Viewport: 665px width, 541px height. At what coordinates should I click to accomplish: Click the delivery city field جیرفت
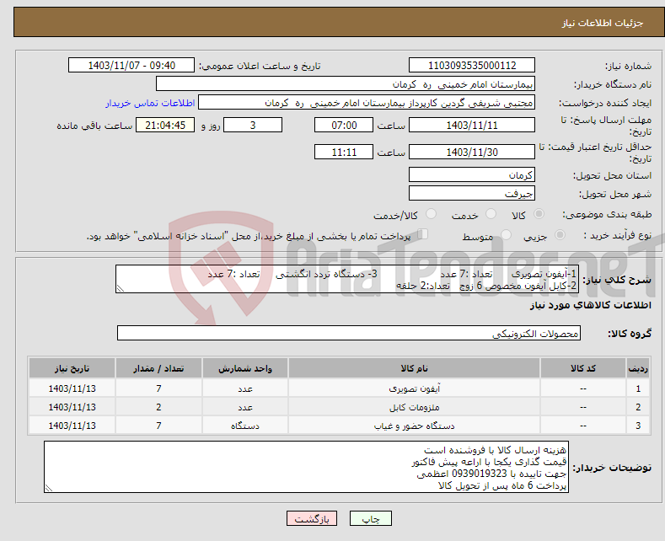click(x=472, y=193)
